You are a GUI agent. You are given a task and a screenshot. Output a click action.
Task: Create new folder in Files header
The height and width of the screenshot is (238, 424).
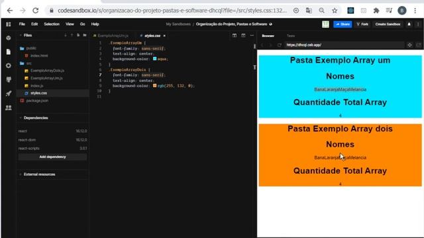pyautogui.click(x=85, y=35)
